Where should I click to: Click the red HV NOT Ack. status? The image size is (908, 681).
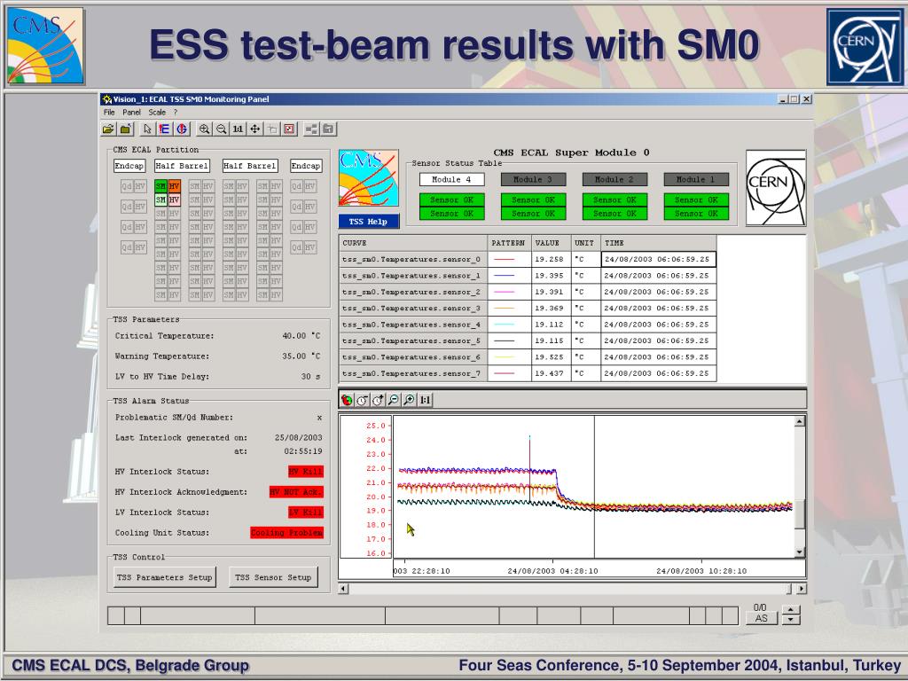tap(296, 492)
